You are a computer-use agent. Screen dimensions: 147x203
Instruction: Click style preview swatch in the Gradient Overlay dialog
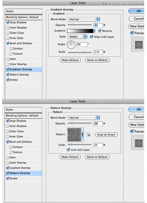[139, 45]
